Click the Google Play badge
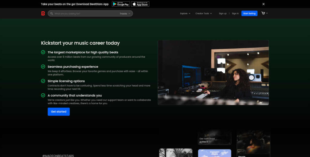 point(121,4)
